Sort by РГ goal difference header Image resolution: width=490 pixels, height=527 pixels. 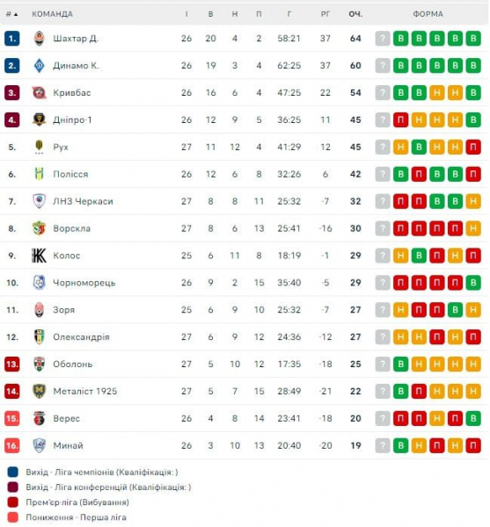coord(325,14)
